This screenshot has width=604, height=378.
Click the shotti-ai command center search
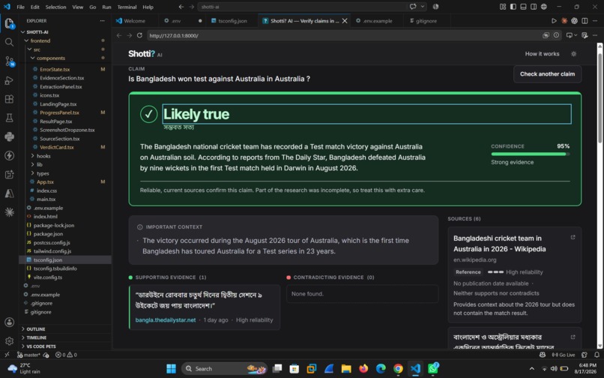303,7
